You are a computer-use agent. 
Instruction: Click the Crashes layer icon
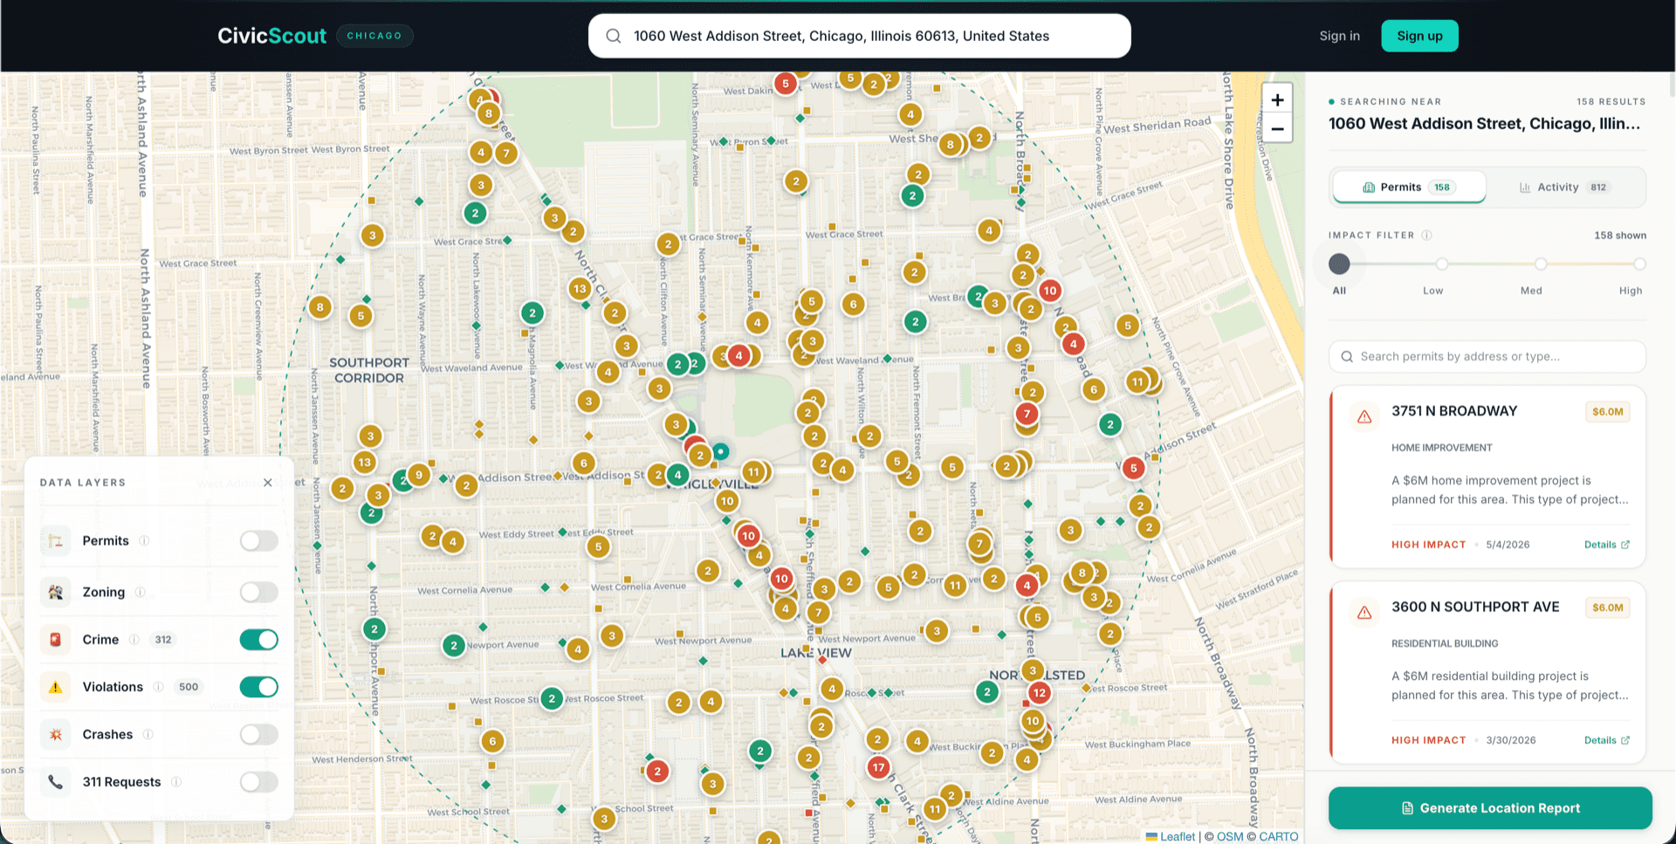tap(55, 735)
